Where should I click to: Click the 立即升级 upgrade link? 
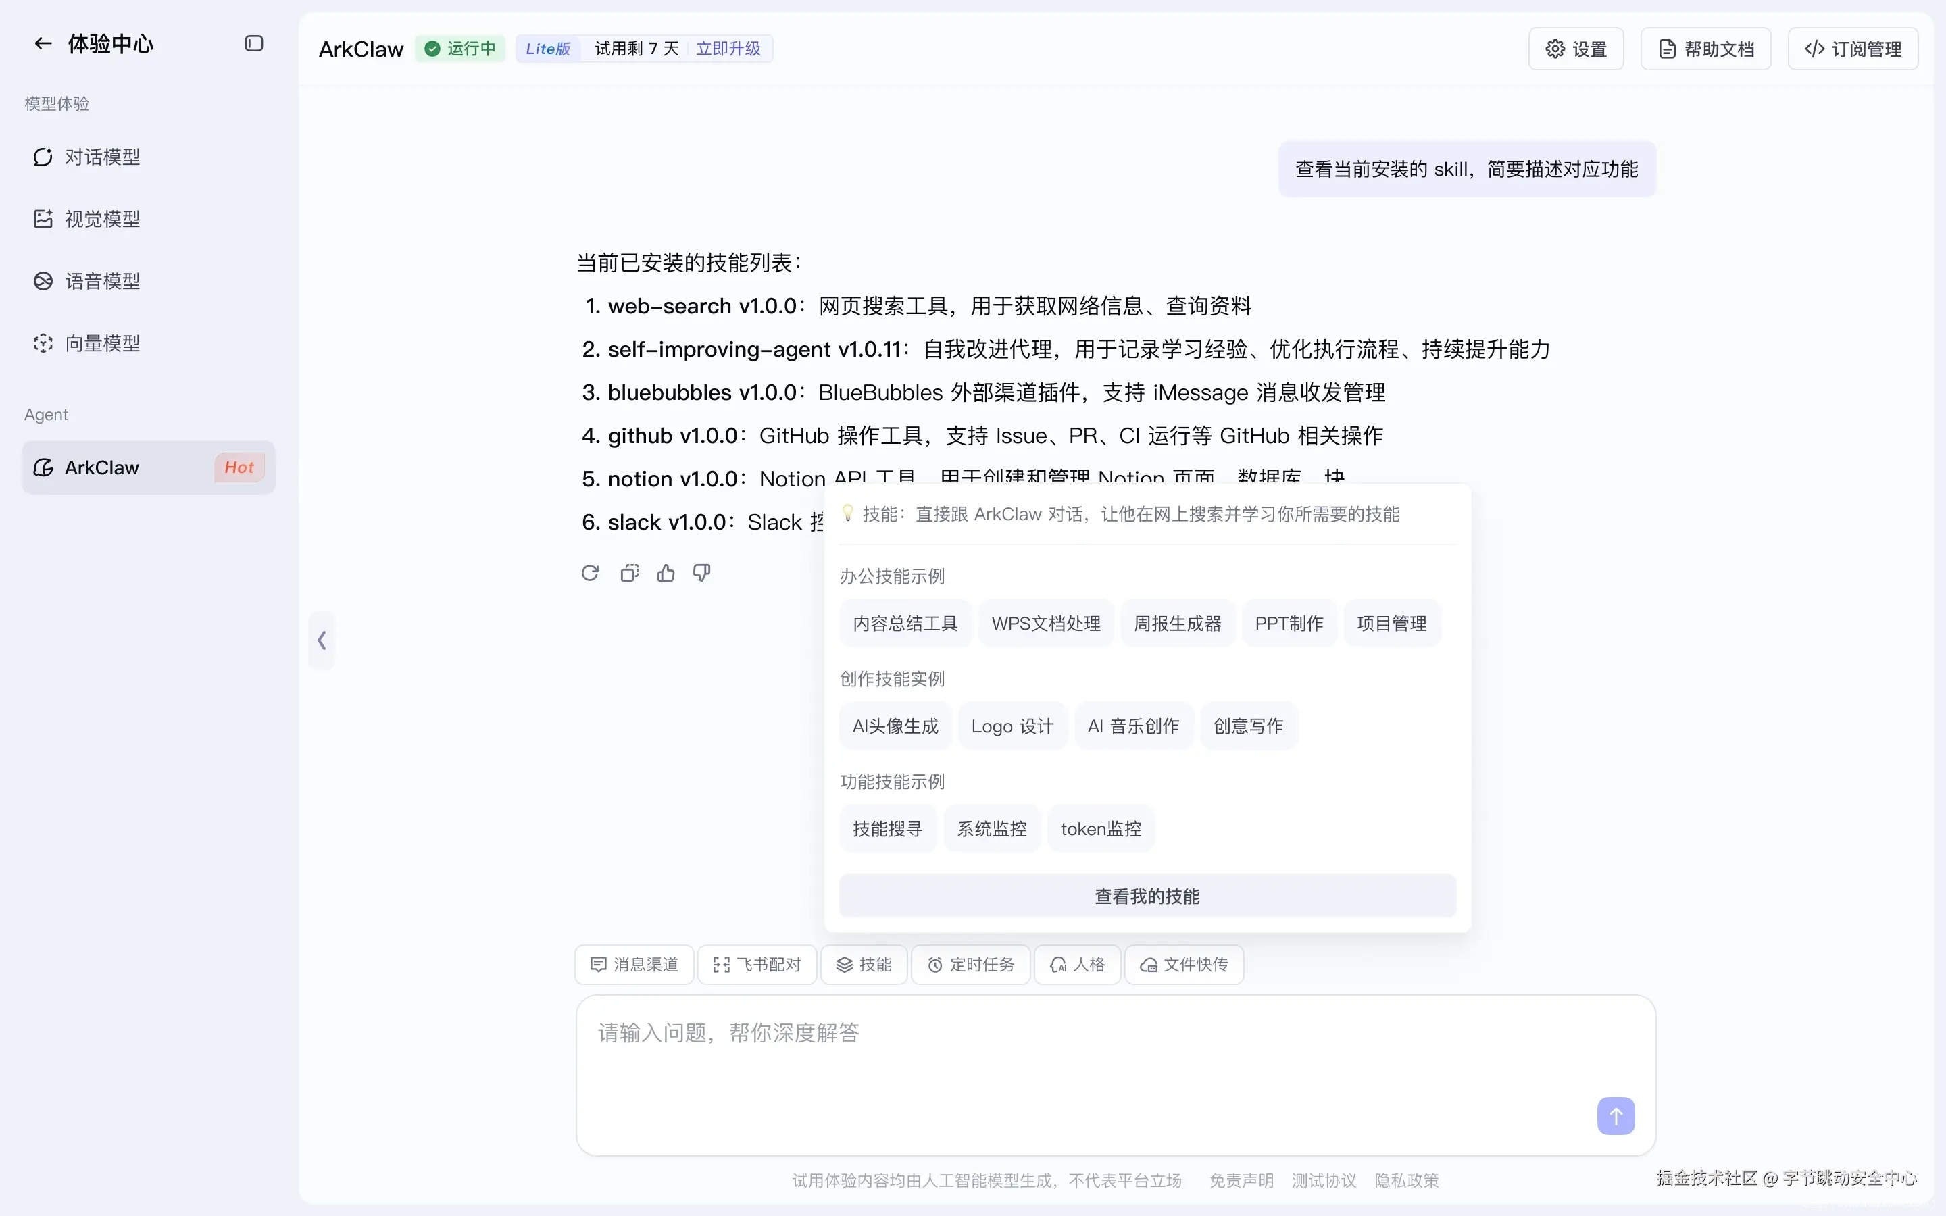click(x=728, y=49)
